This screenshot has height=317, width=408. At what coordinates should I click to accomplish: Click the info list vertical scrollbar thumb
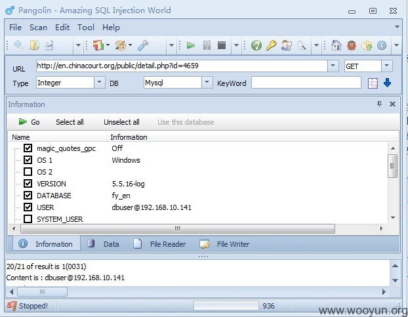(x=393, y=166)
